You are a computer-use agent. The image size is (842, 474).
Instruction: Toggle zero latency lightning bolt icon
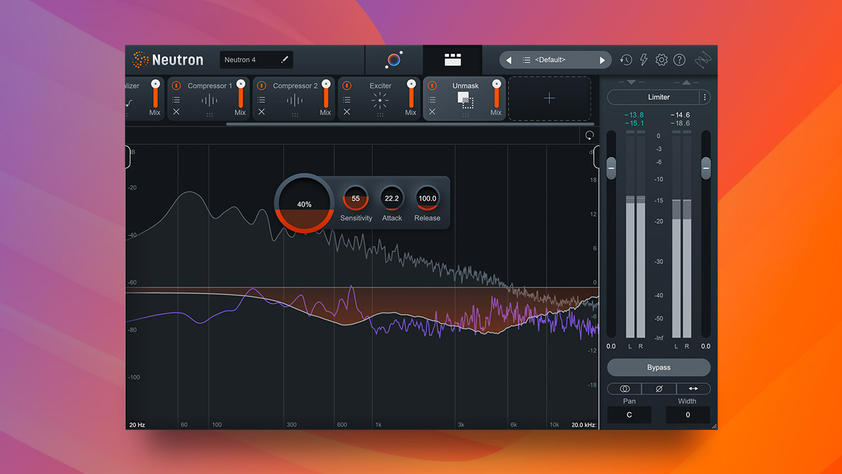[x=644, y=60]
